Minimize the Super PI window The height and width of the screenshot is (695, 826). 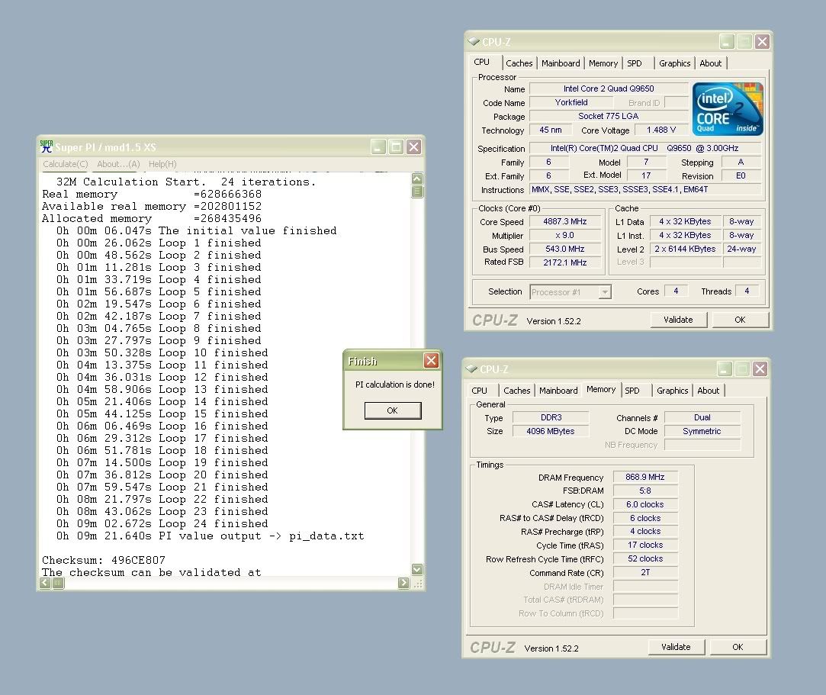coord(378,147)
